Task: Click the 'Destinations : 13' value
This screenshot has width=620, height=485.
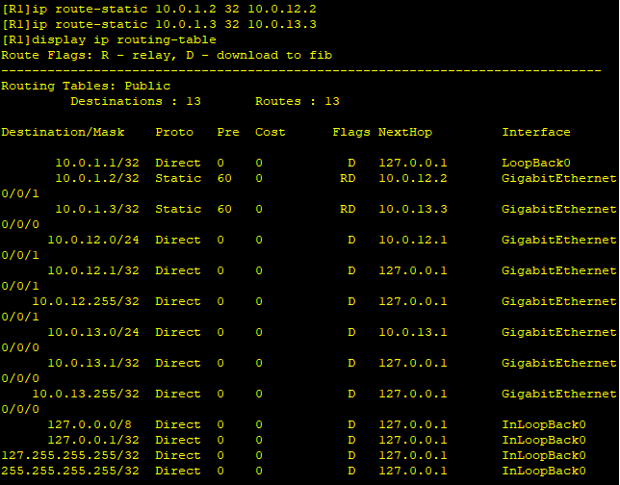Action: [x=136, y=102]
